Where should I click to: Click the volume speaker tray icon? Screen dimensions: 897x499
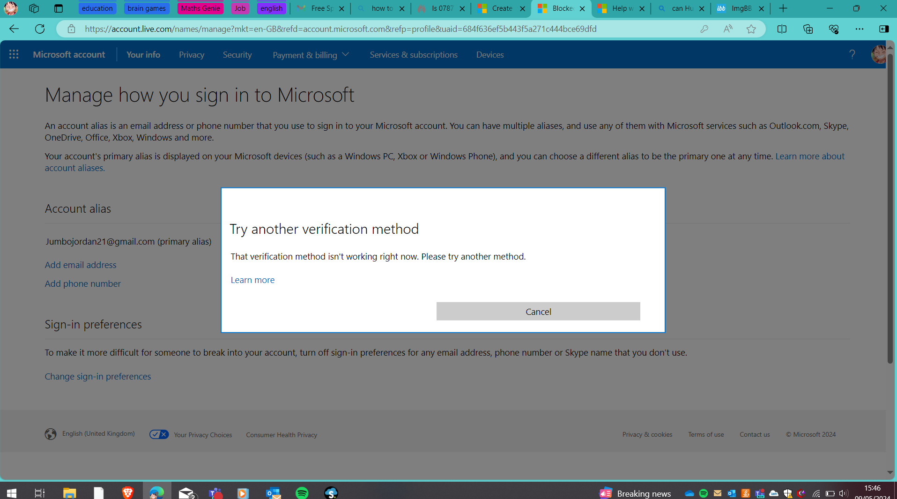(843, 493)
